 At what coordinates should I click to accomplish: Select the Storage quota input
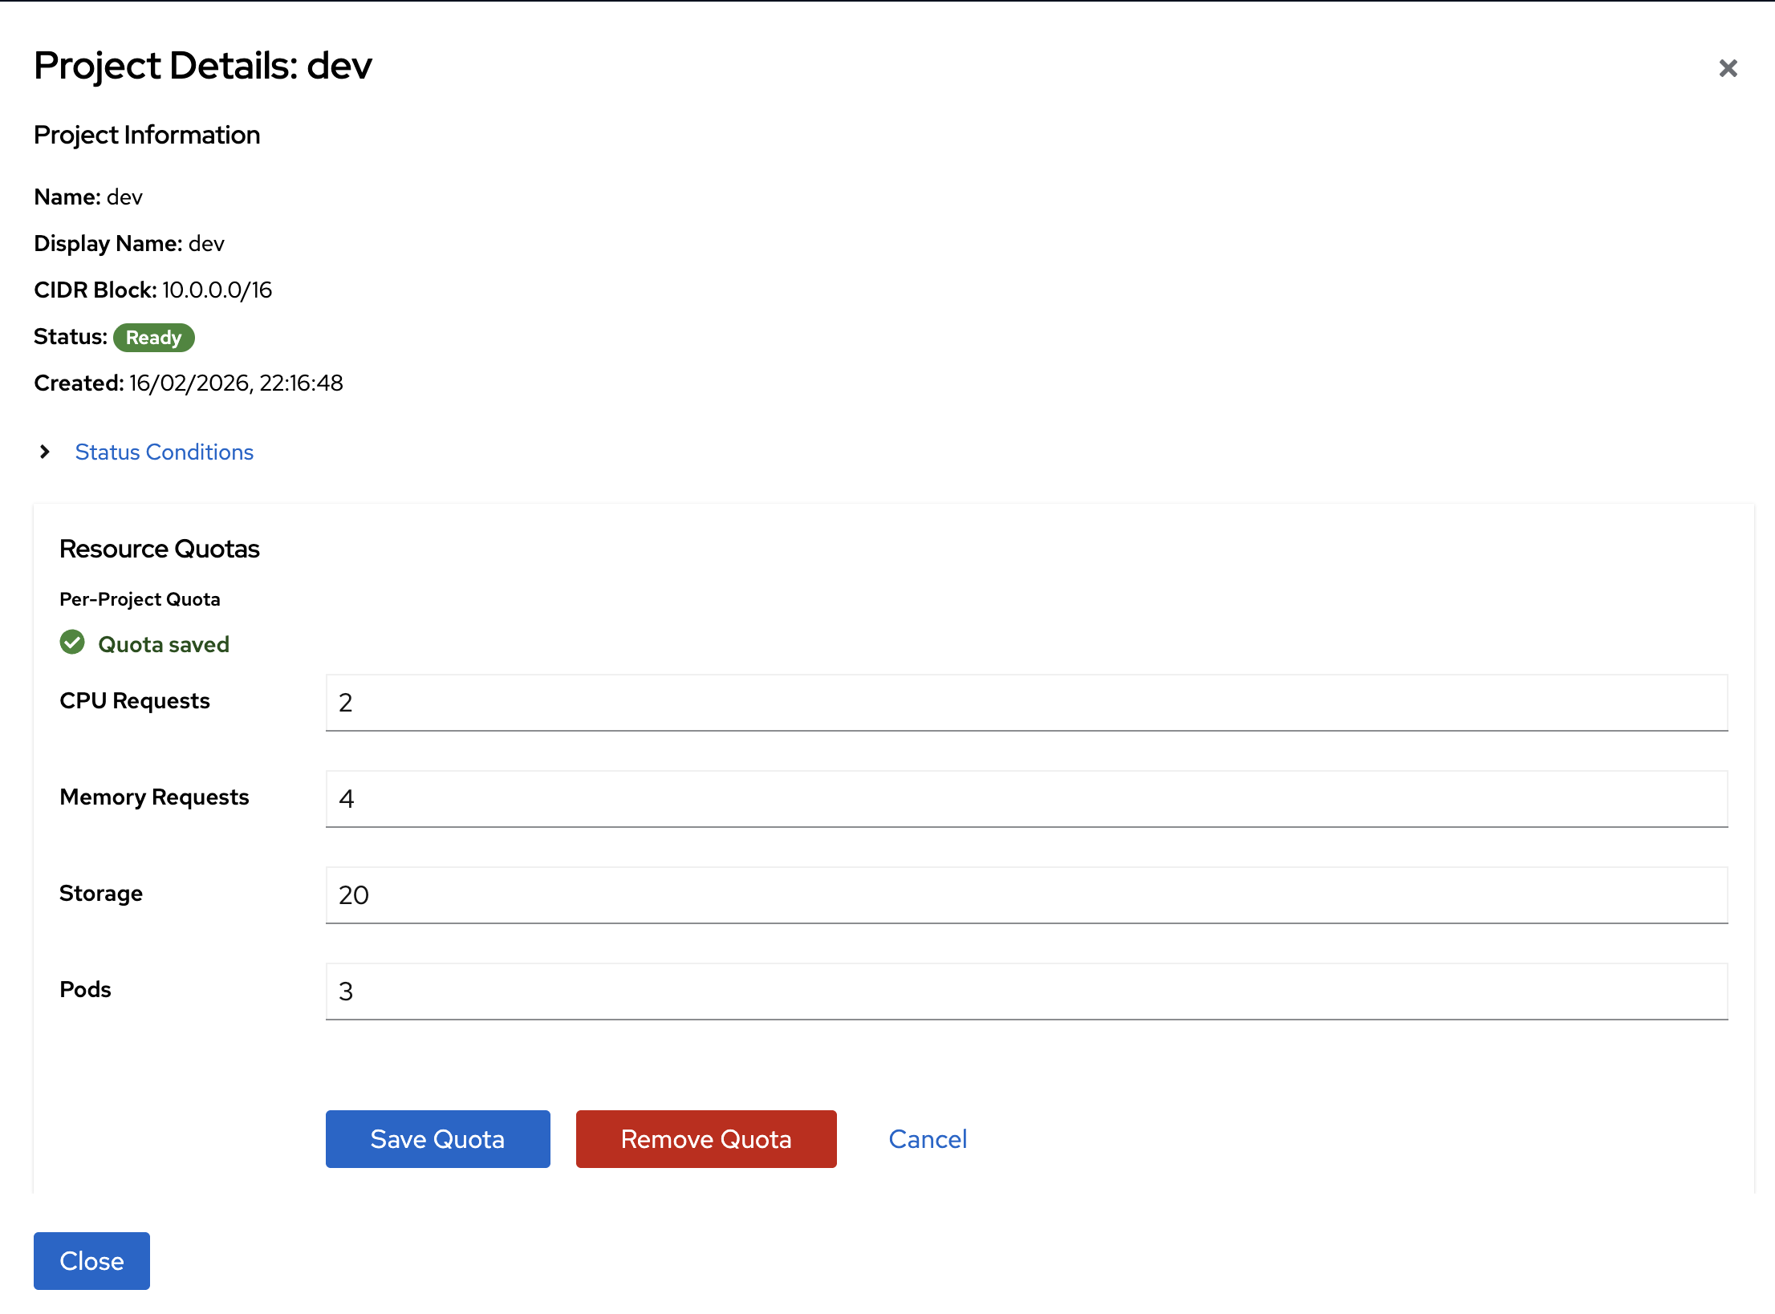coord(1026,894)
